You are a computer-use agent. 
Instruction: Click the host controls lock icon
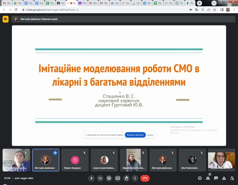[x=233, y=178]
